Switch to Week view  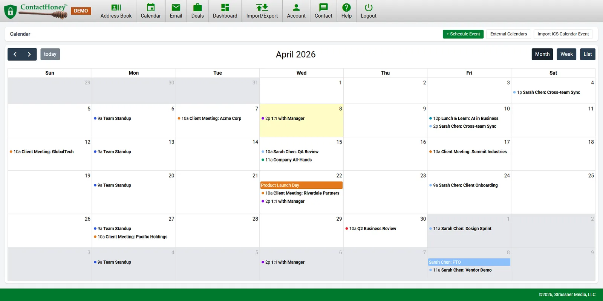point(566,54)
